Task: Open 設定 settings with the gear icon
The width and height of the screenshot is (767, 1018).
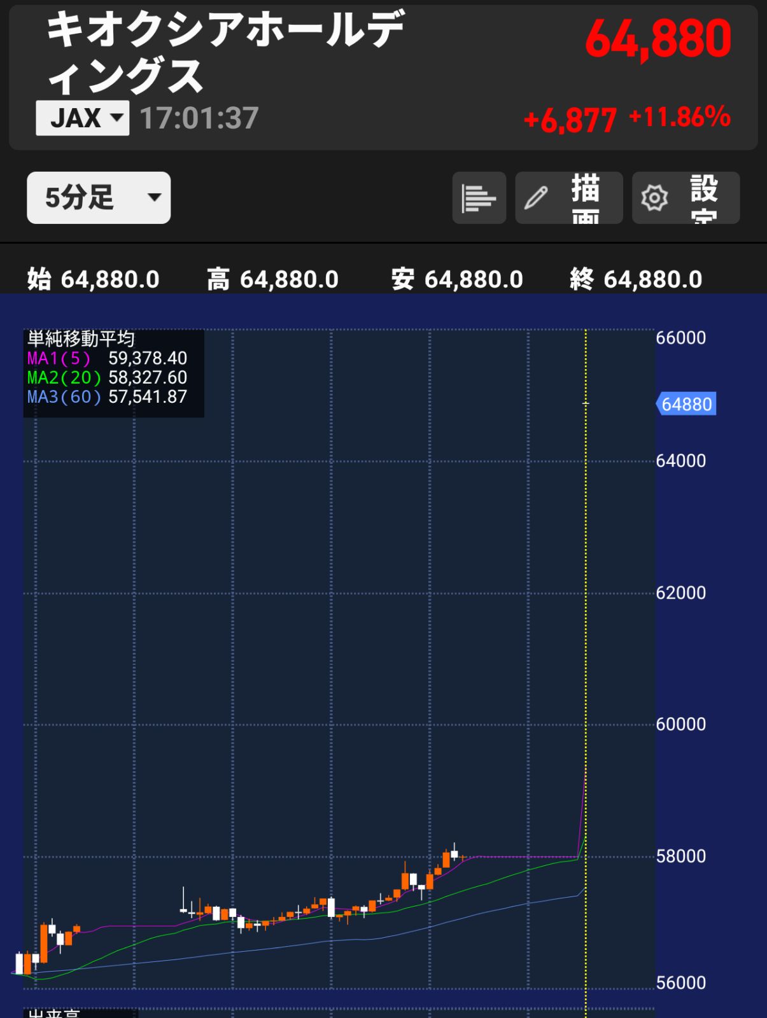Action: (x=686, y=198)
